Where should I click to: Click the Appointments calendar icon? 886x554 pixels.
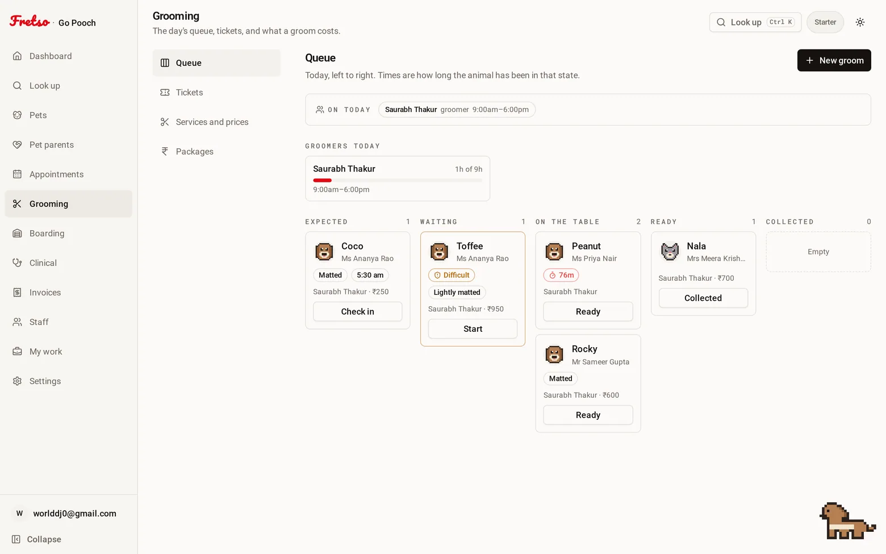pyautogui.click(x=17, y=174)
